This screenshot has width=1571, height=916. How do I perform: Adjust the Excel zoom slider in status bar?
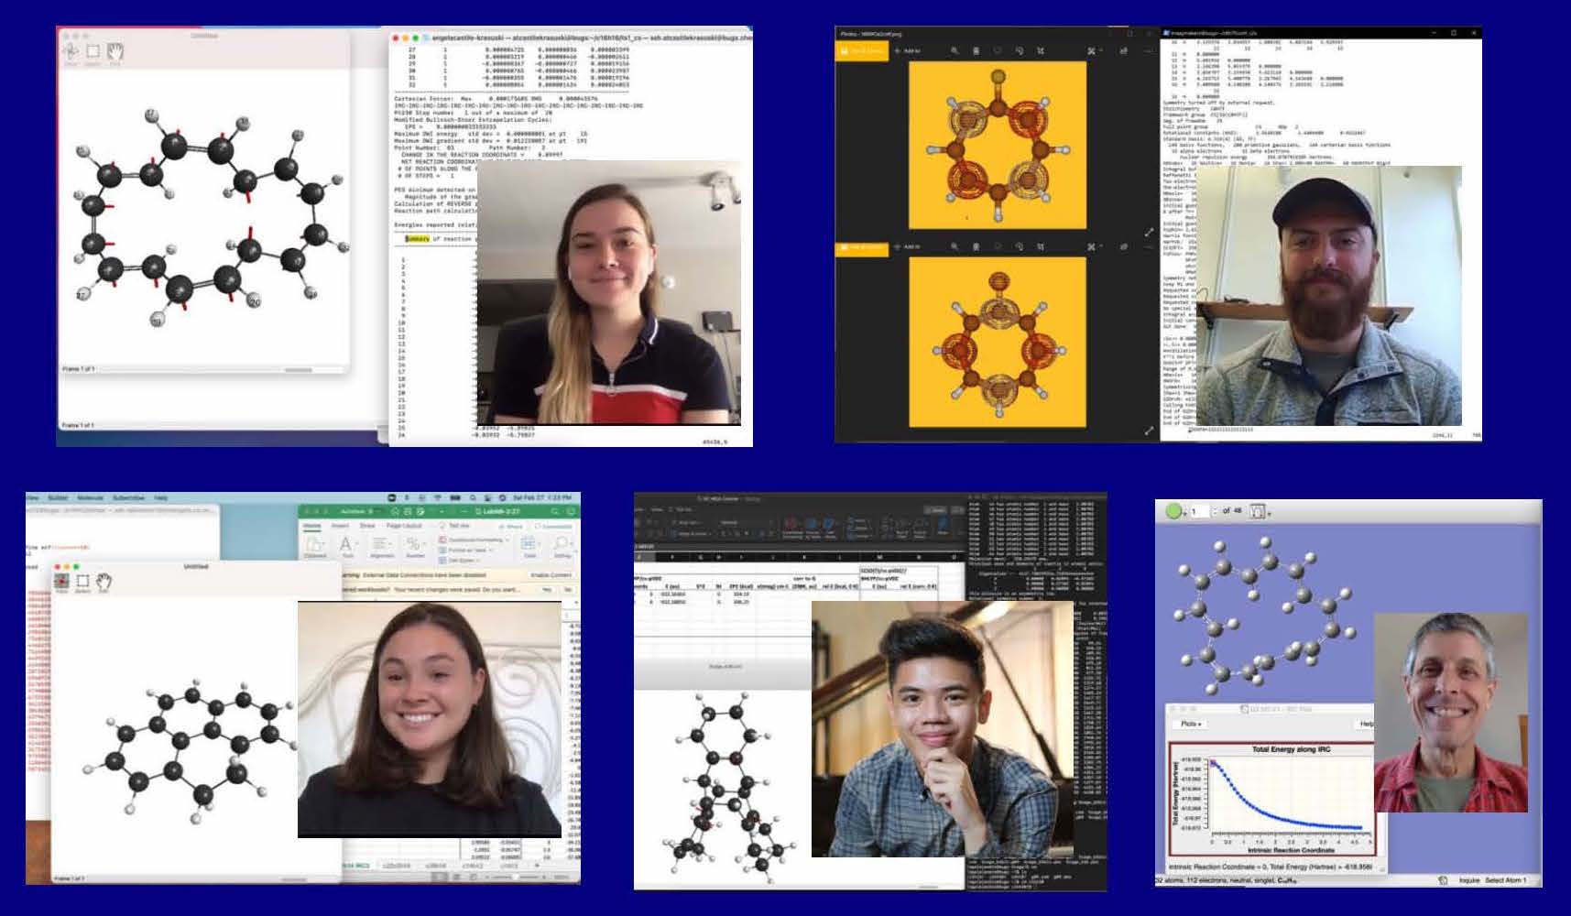(515, 877)
